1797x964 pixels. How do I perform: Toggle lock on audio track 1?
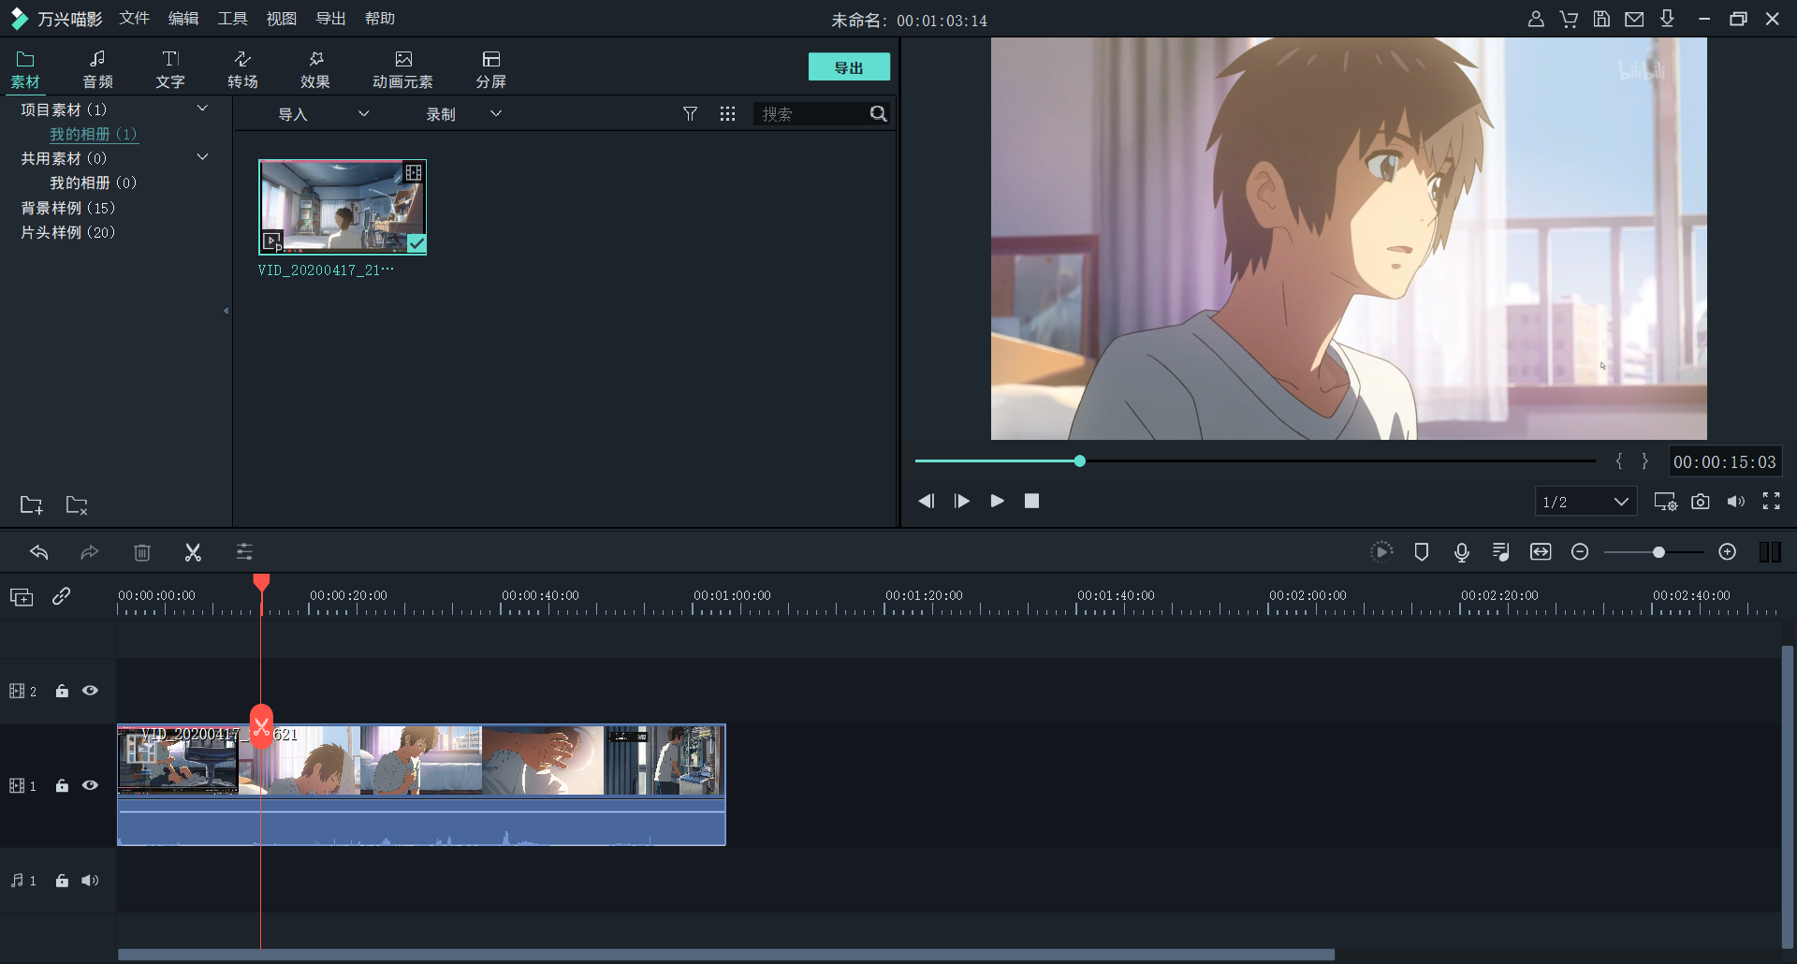62,881
